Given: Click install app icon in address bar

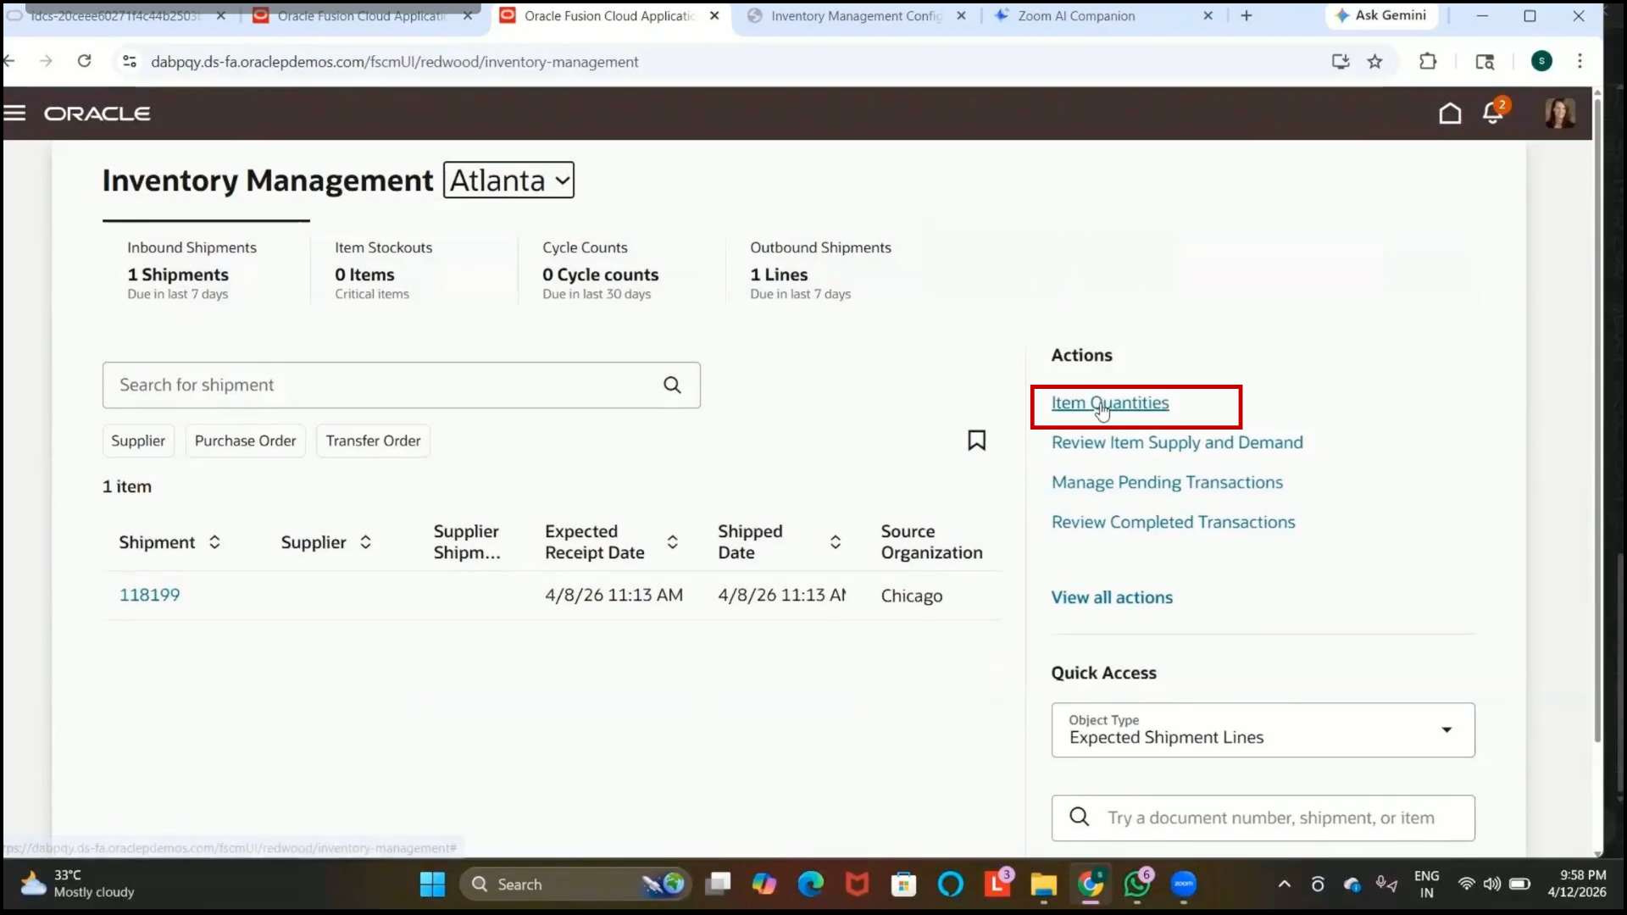Looking at the screenshot, I should coord(1340,61).
